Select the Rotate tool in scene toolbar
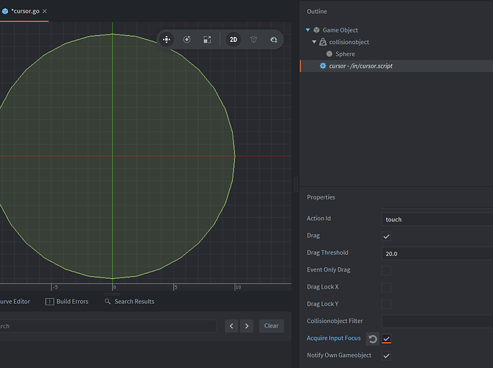Screen dimensions: 493x368 coord(186,40)
